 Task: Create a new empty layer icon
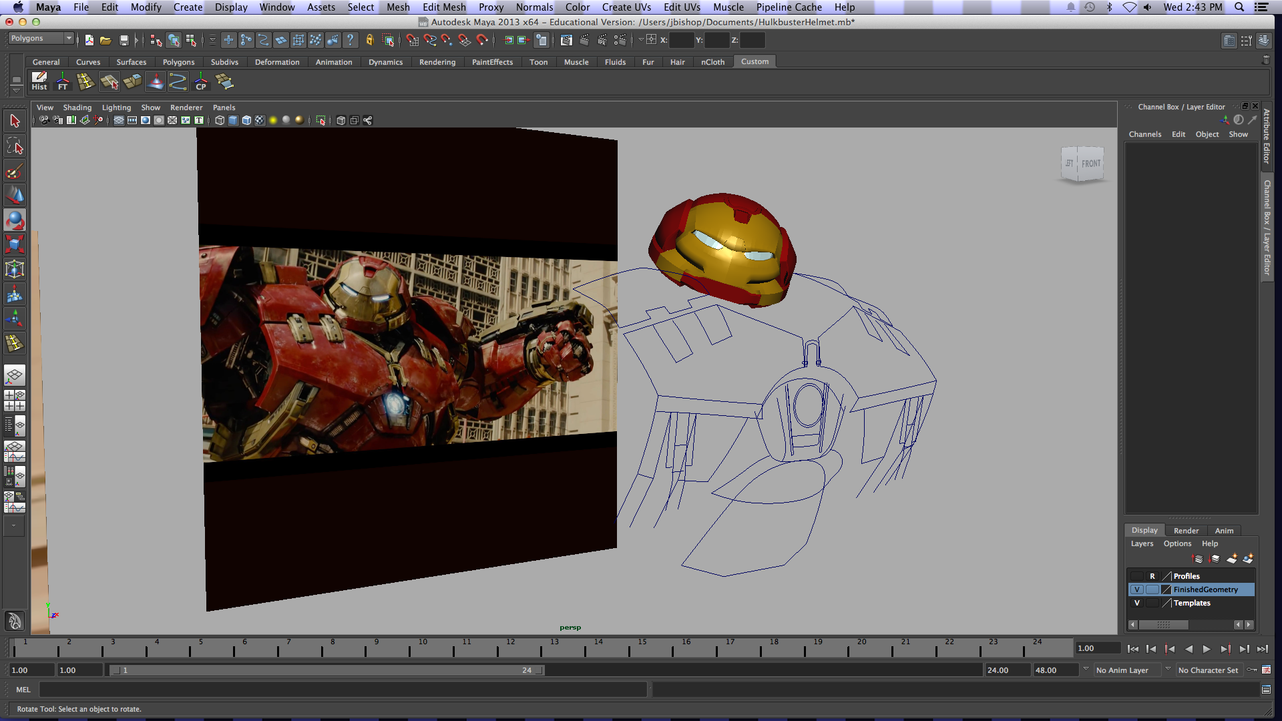(x=1231, y=558)
